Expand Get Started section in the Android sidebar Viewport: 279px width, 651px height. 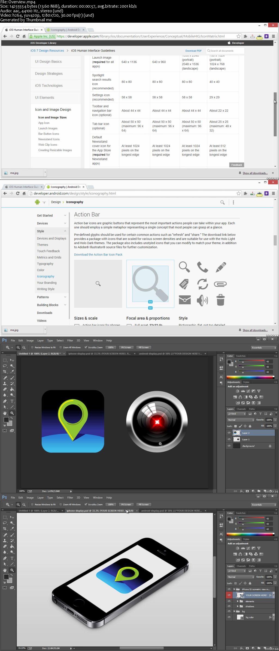pyautogui.click(x=65, y=215)
